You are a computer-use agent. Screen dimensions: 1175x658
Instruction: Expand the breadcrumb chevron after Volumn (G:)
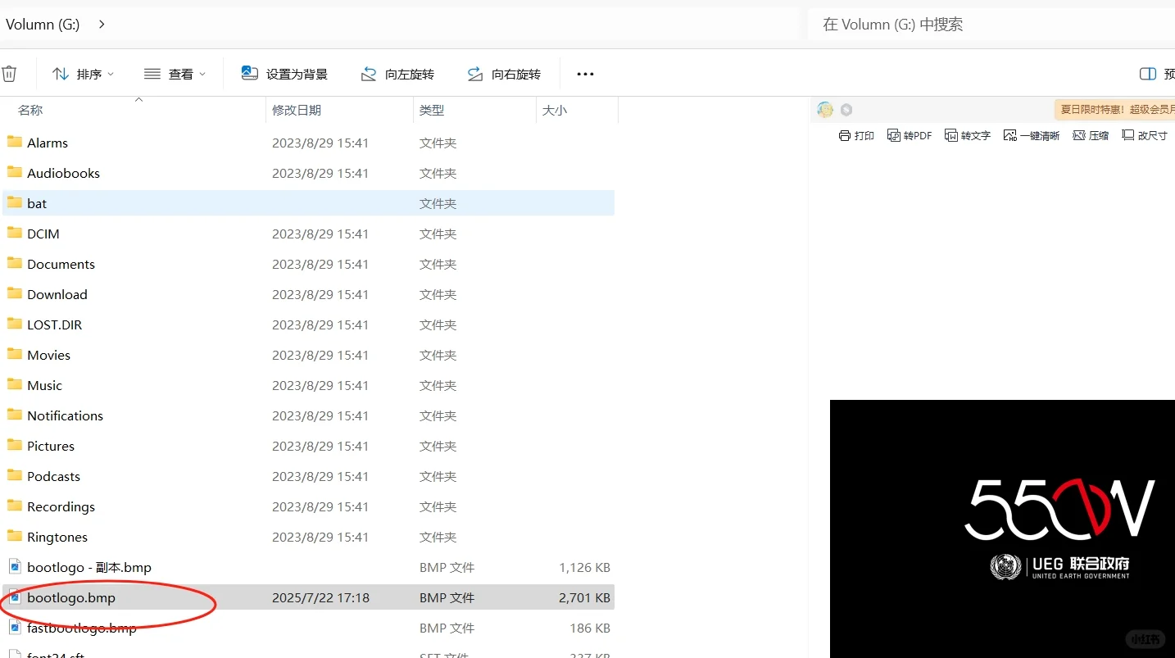point(101,24)
